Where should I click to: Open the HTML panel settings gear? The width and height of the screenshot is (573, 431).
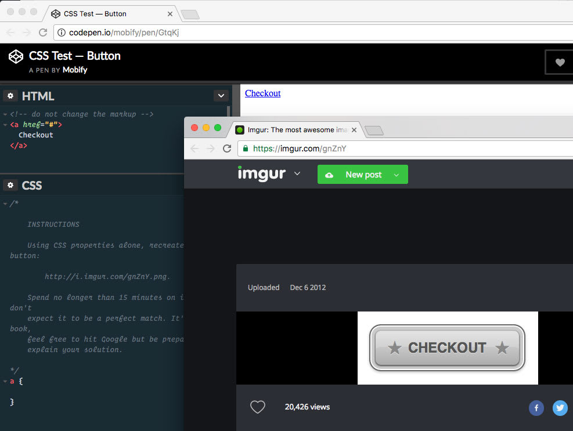click(10, 95)
